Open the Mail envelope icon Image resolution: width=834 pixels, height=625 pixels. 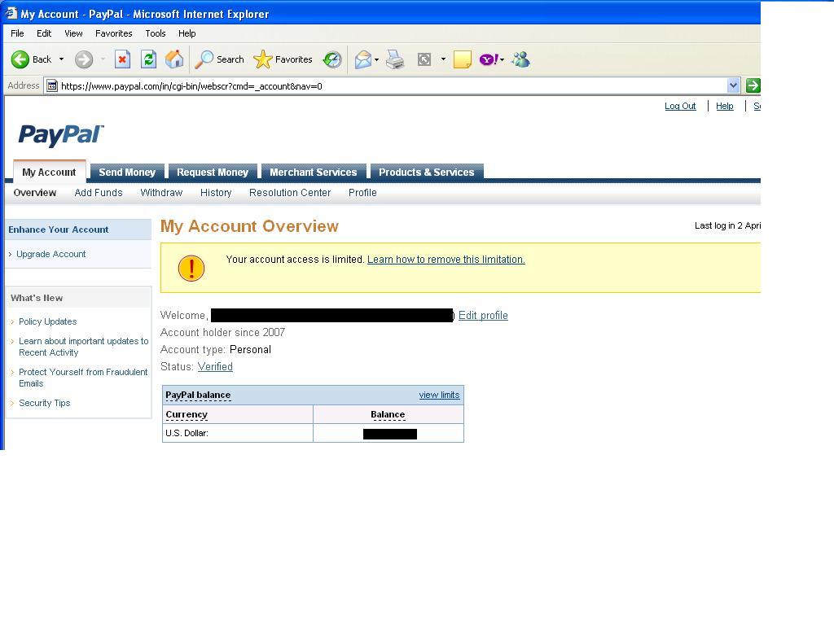click(x=363, y=59)
